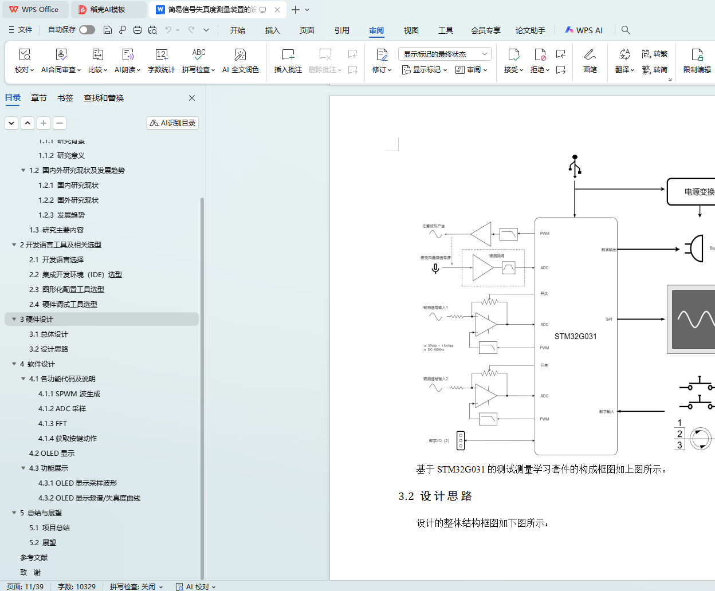Click AI full-text polish (AI 全文润色) icon
Screen dimensions: 715x591
pyautogui.click(x=240, y=55)
